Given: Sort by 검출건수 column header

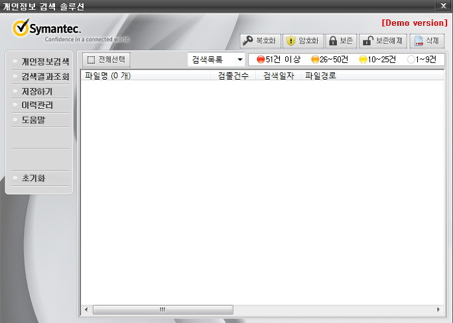Looking at the screenshot, I should point(233,76).
